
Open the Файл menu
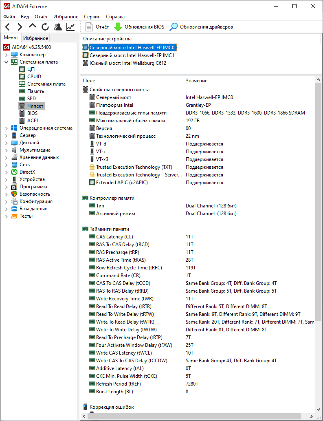tap(9, 17)
